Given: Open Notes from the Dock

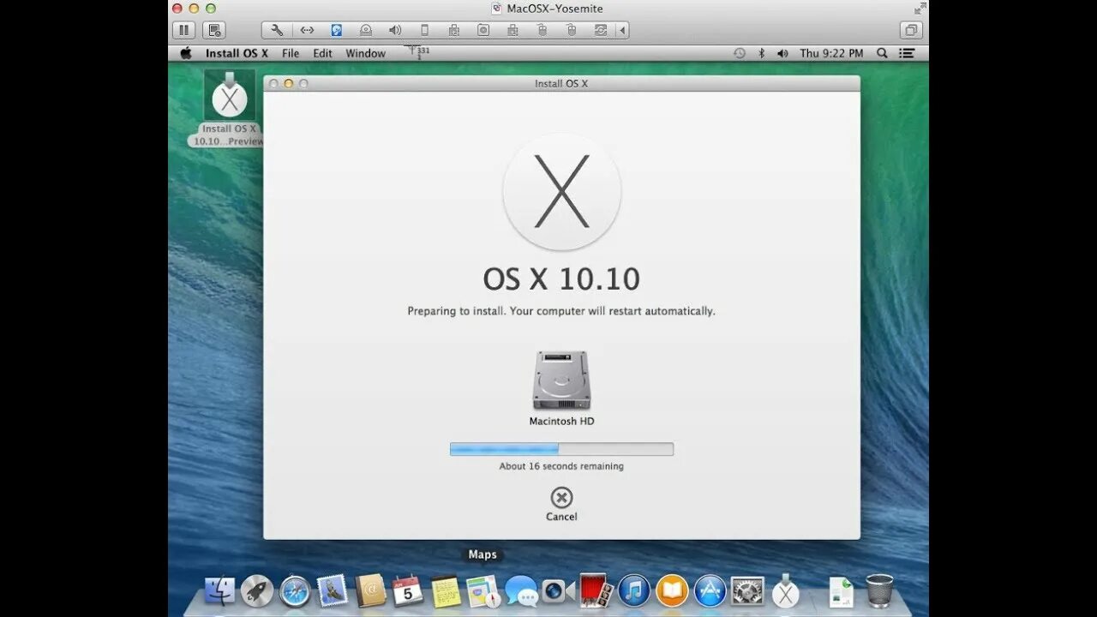Looking at the screenshot, I should 446,590.
